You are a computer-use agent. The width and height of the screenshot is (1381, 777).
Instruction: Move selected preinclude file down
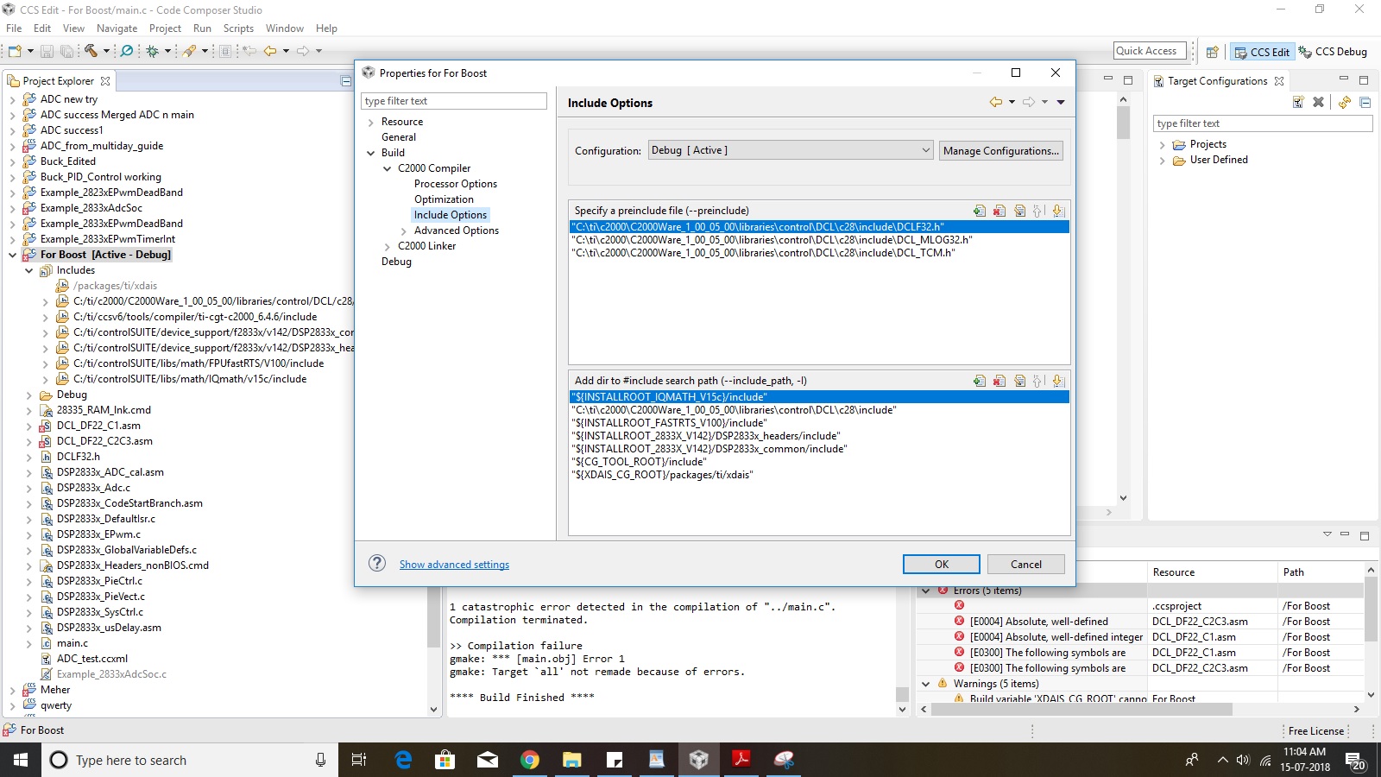1058,211
